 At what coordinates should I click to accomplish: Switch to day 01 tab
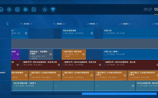tap(148, 9)
